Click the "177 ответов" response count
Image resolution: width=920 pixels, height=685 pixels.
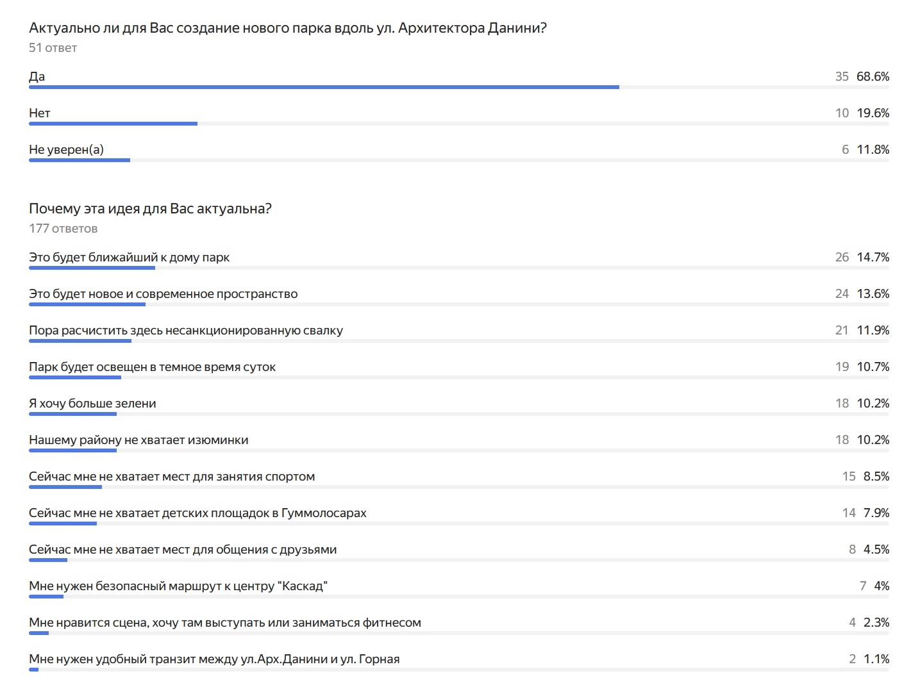(63, 229)
